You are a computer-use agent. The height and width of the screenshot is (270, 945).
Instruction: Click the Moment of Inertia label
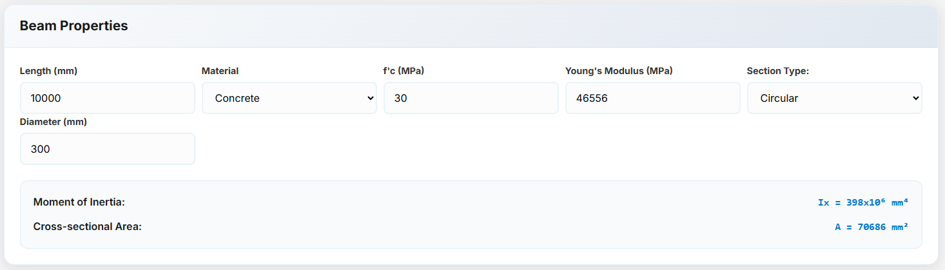[79, 202]
